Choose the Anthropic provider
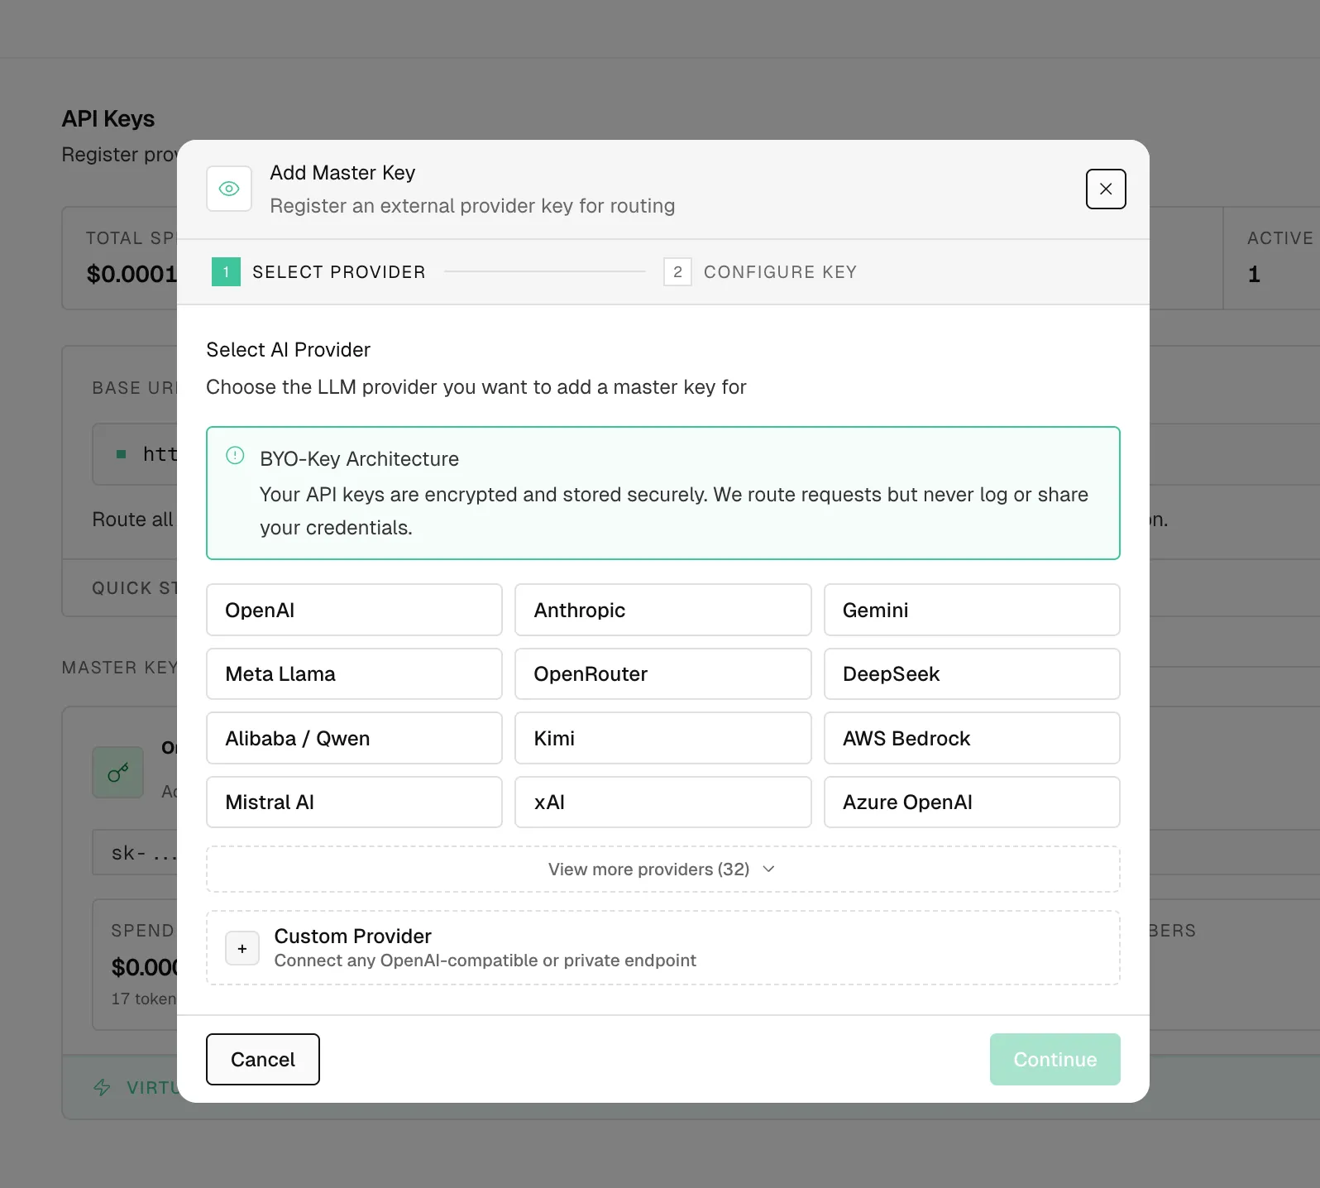The width and height of the screenshot is (1320, 1188). 662,610
